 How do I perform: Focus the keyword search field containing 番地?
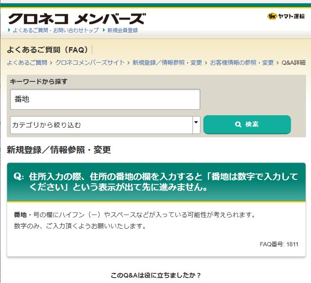point(105,99)
